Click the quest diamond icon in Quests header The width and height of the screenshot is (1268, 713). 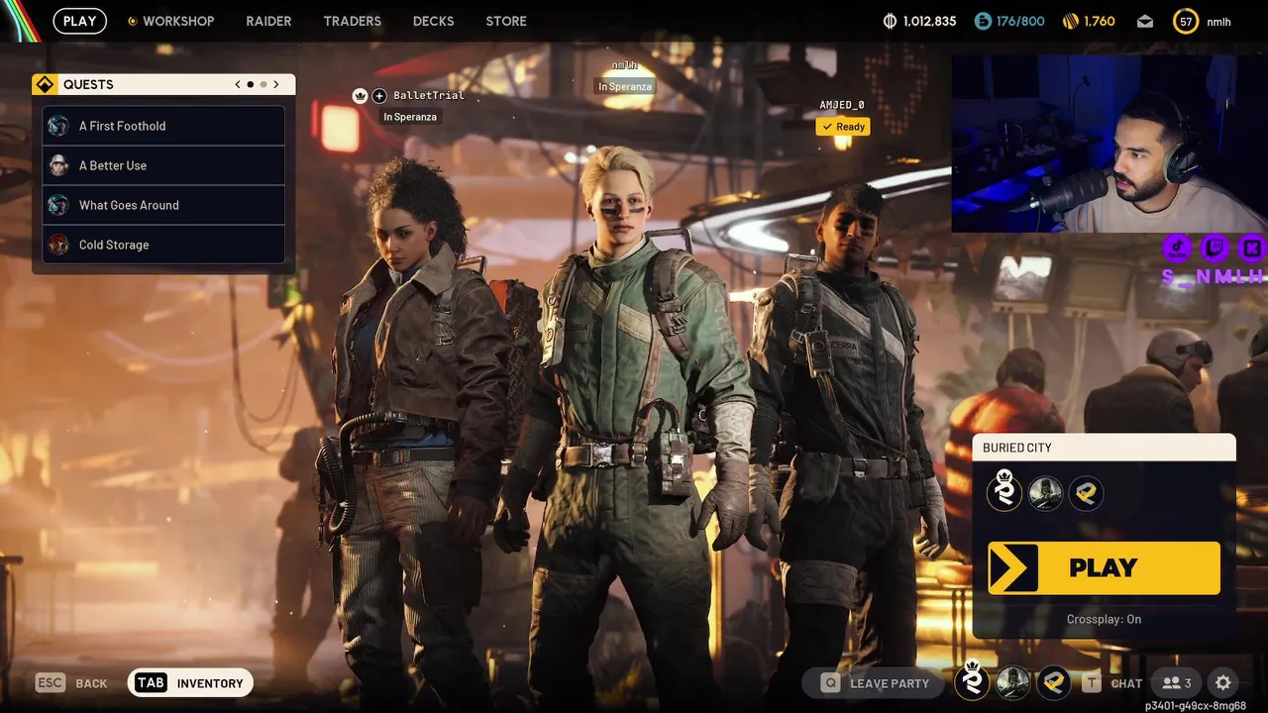click(45, 84)
